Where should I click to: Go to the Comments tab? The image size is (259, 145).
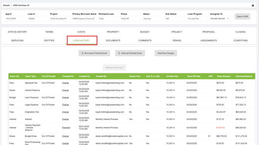[x=145, y=41]
